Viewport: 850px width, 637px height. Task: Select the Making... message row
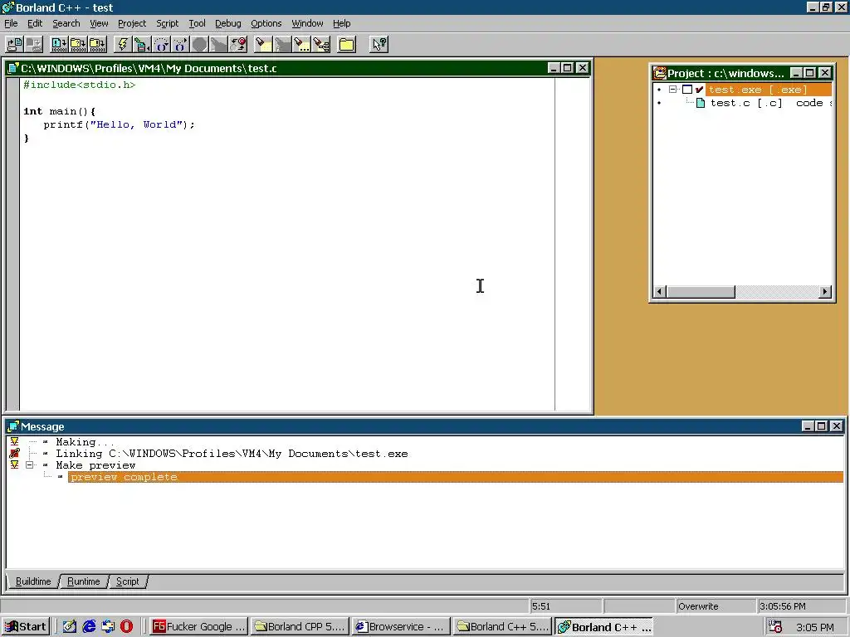85,442
